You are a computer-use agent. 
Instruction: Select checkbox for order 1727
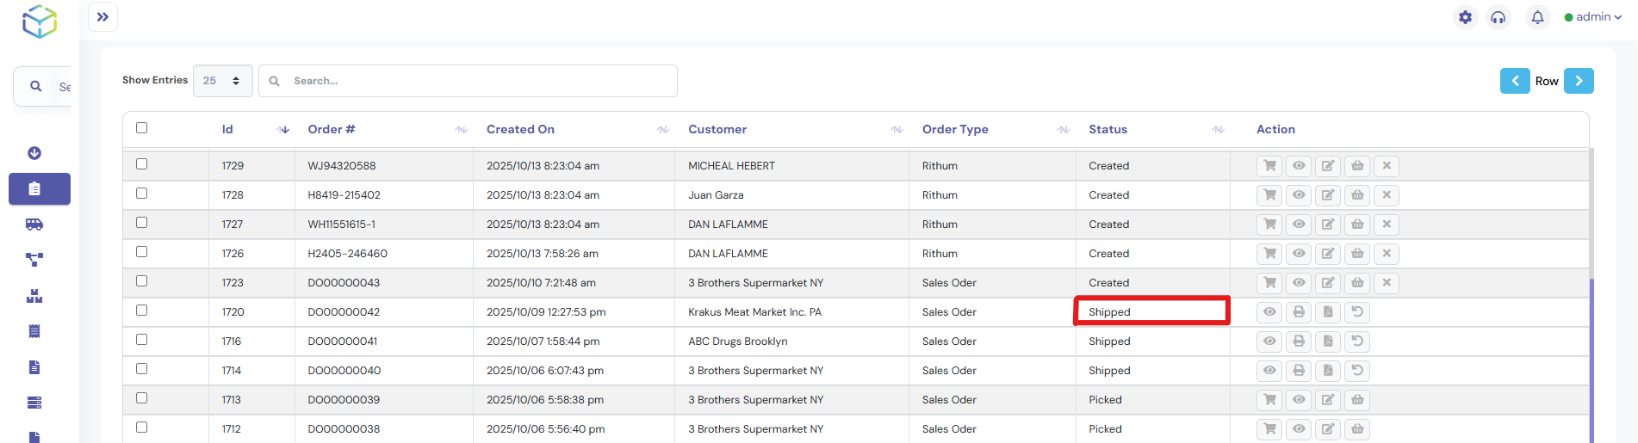(x=142, y=223)
